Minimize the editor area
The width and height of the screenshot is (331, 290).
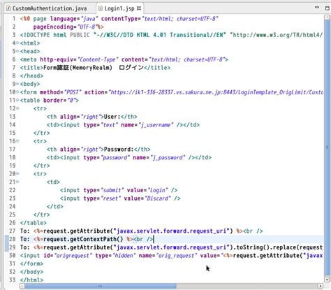[x=317, y=7]
